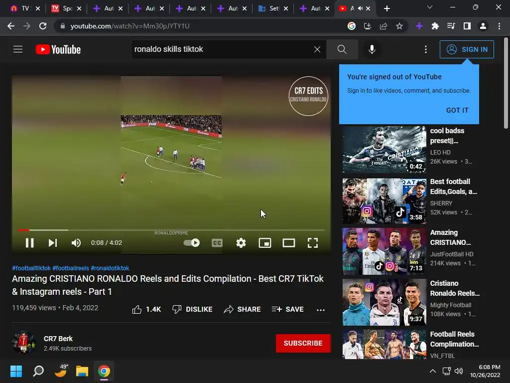Image resolution: width=510 pixels, height=383 pixels.
Task: Dismiss the signed out notice with GOT IT
Action: click(x=457, y=110)
